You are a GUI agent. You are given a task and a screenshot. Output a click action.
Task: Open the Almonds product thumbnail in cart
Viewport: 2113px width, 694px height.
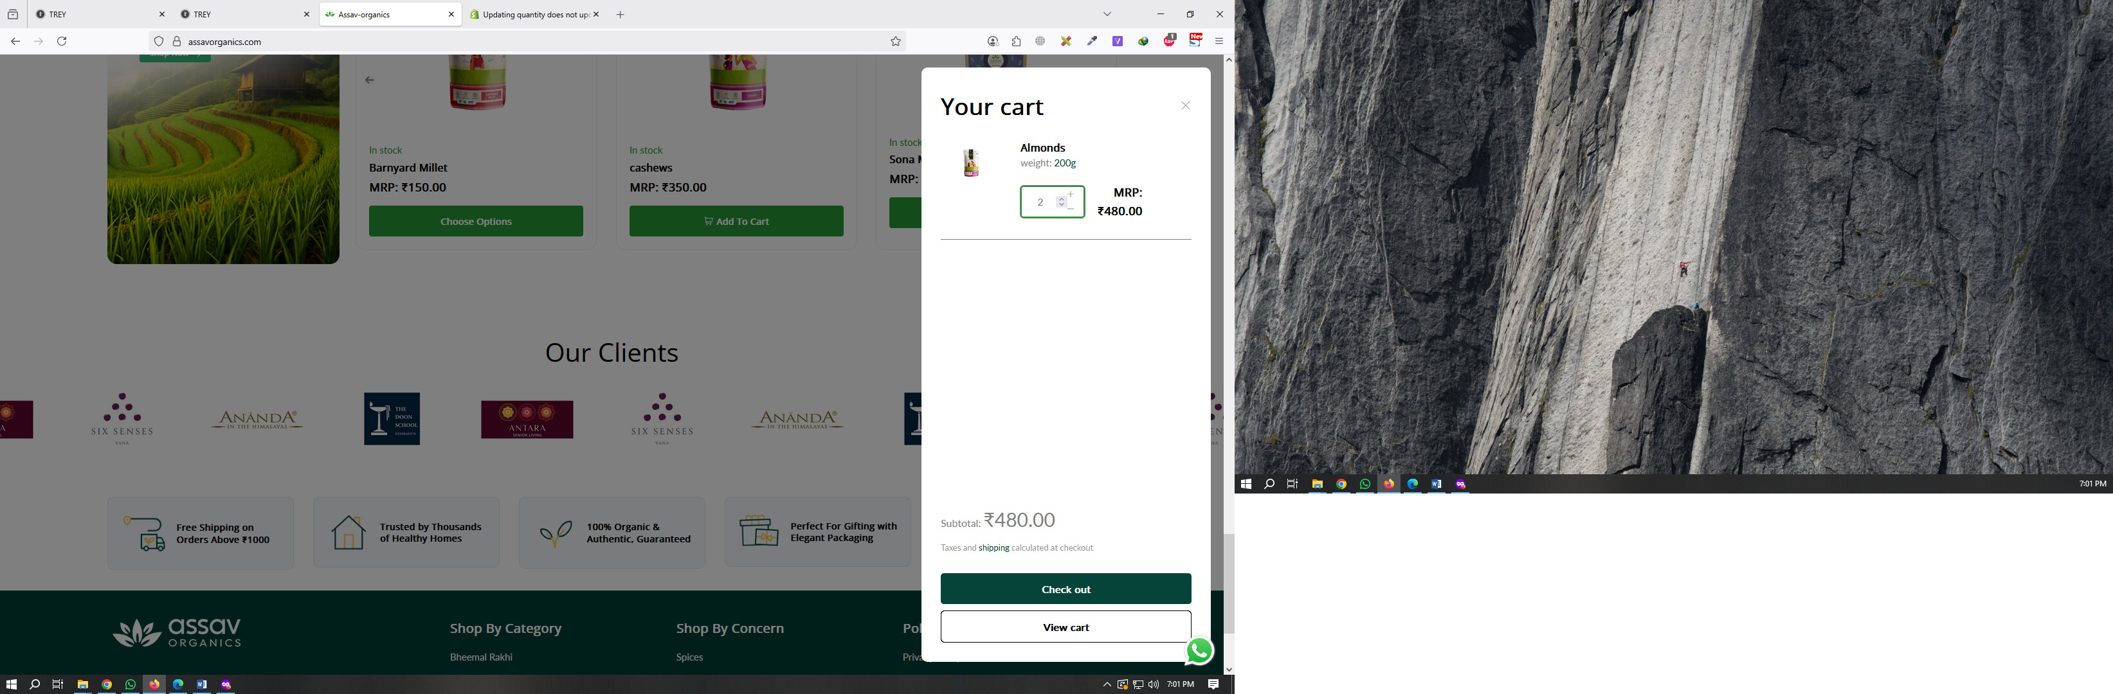(x=971, y=162)
